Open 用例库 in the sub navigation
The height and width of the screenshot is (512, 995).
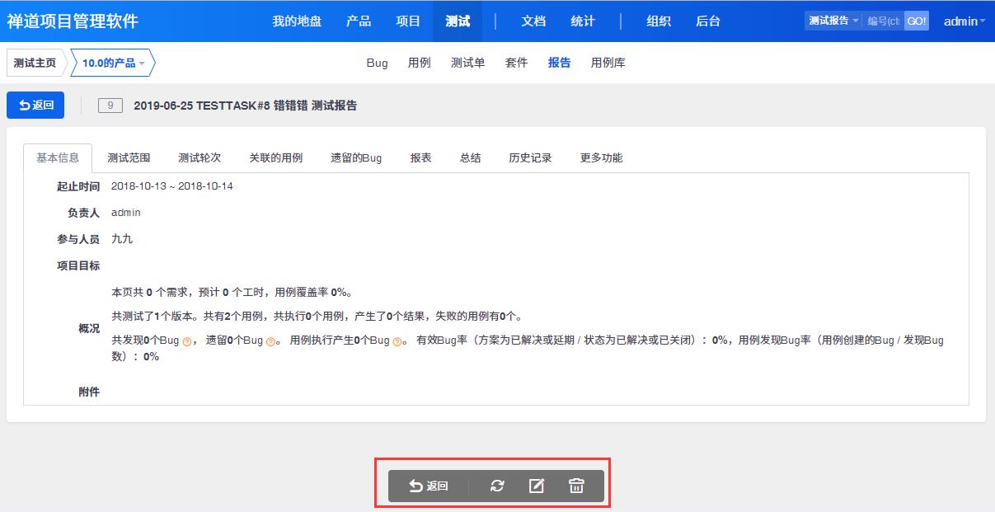tap(608, 63)
